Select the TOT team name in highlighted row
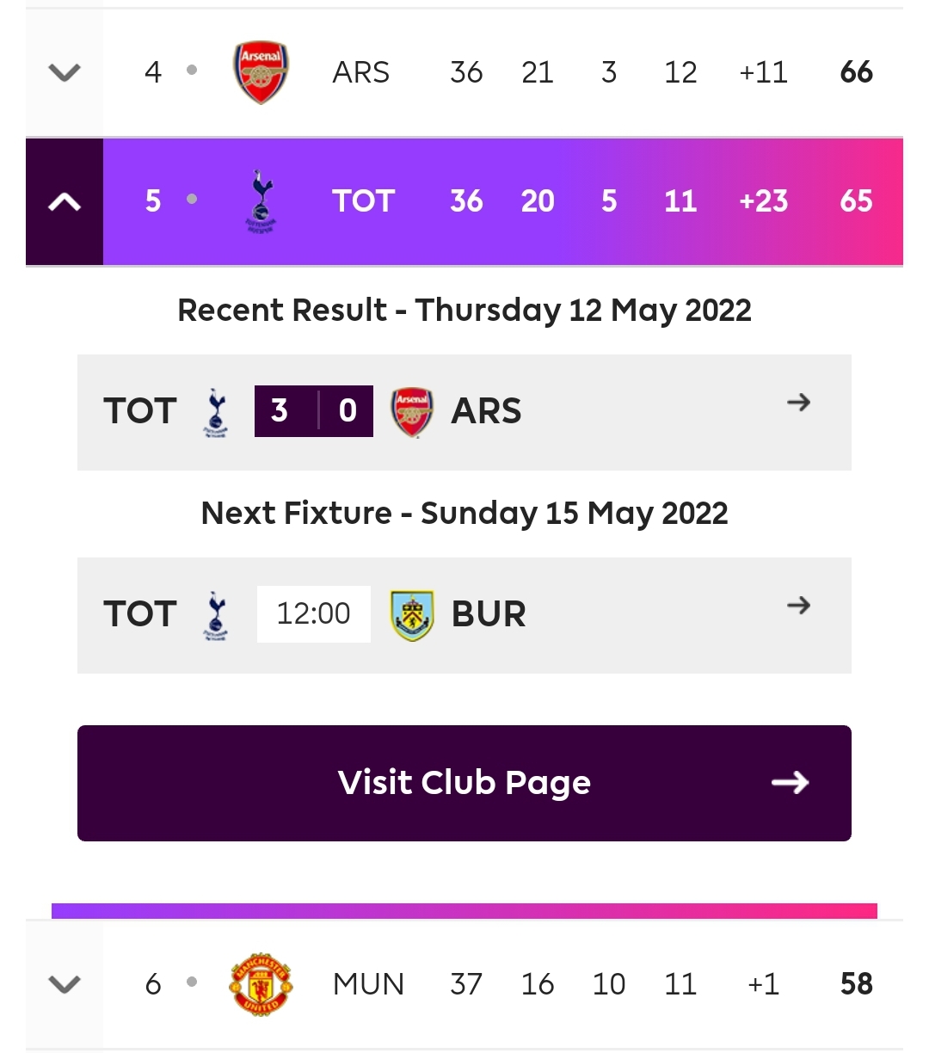929x1053 pixels. [x=364, y=201]
